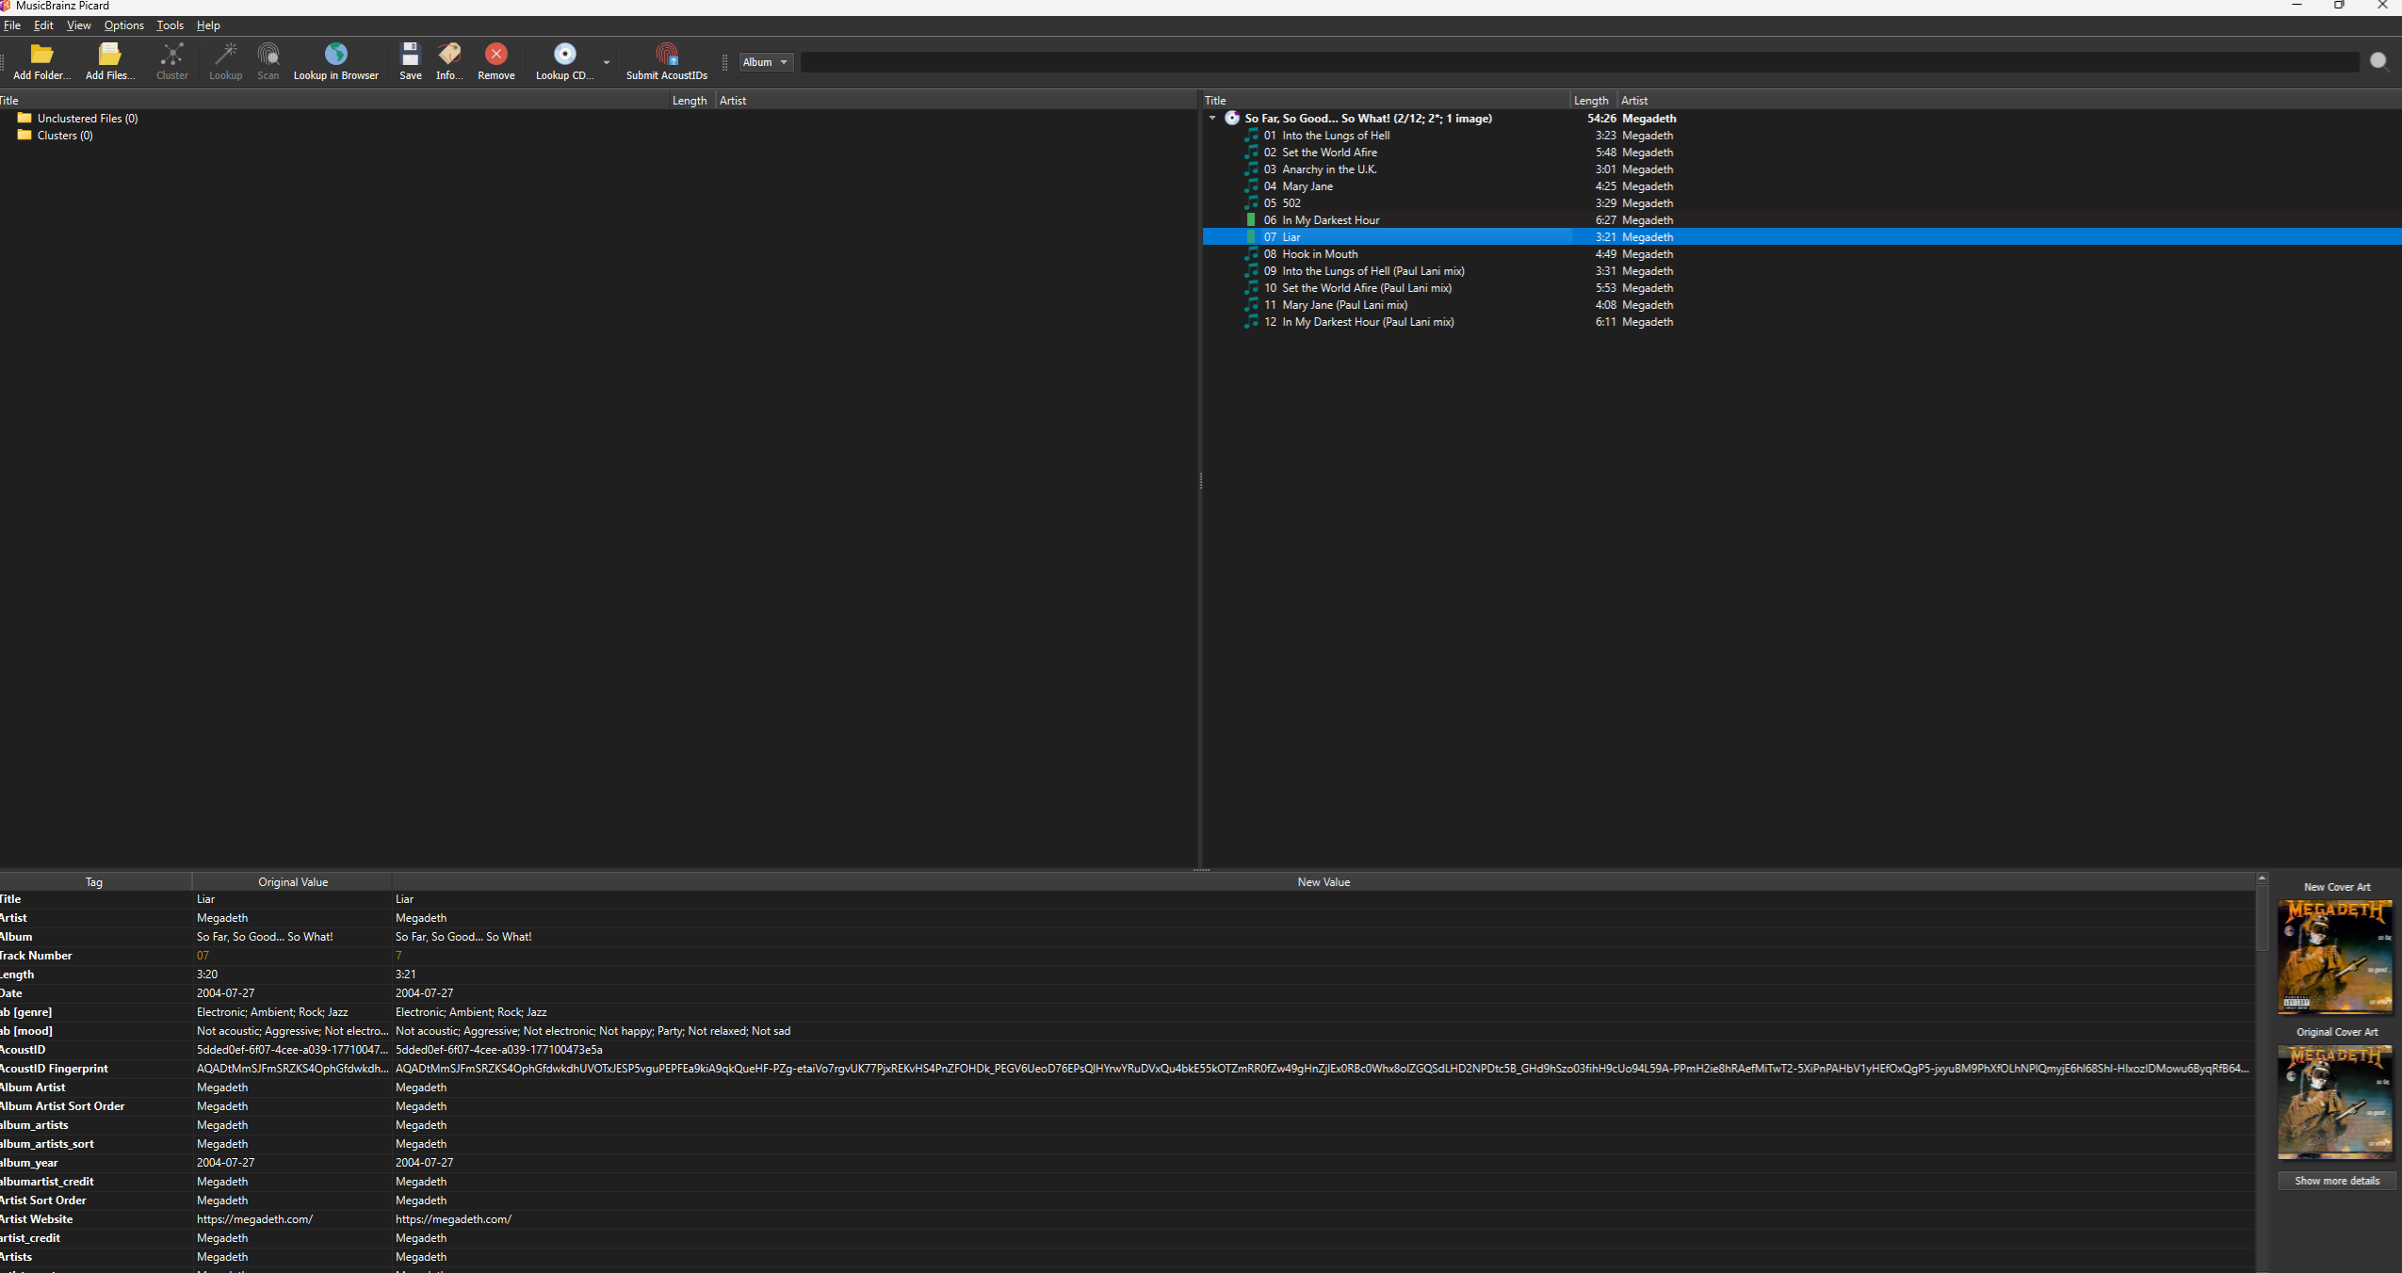This screenshot has width=2402, height=1273.
Task: Select the Unclustered Files (0) item
Action: click(88, 119)
